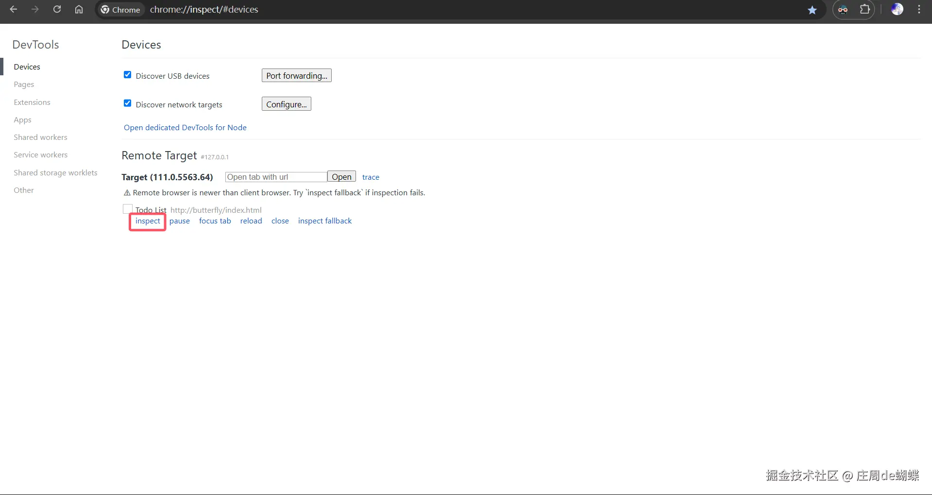Click the Open button next to url field
Image resolution: width=932 pixels, height=495 pixels.
click(341, 177)
